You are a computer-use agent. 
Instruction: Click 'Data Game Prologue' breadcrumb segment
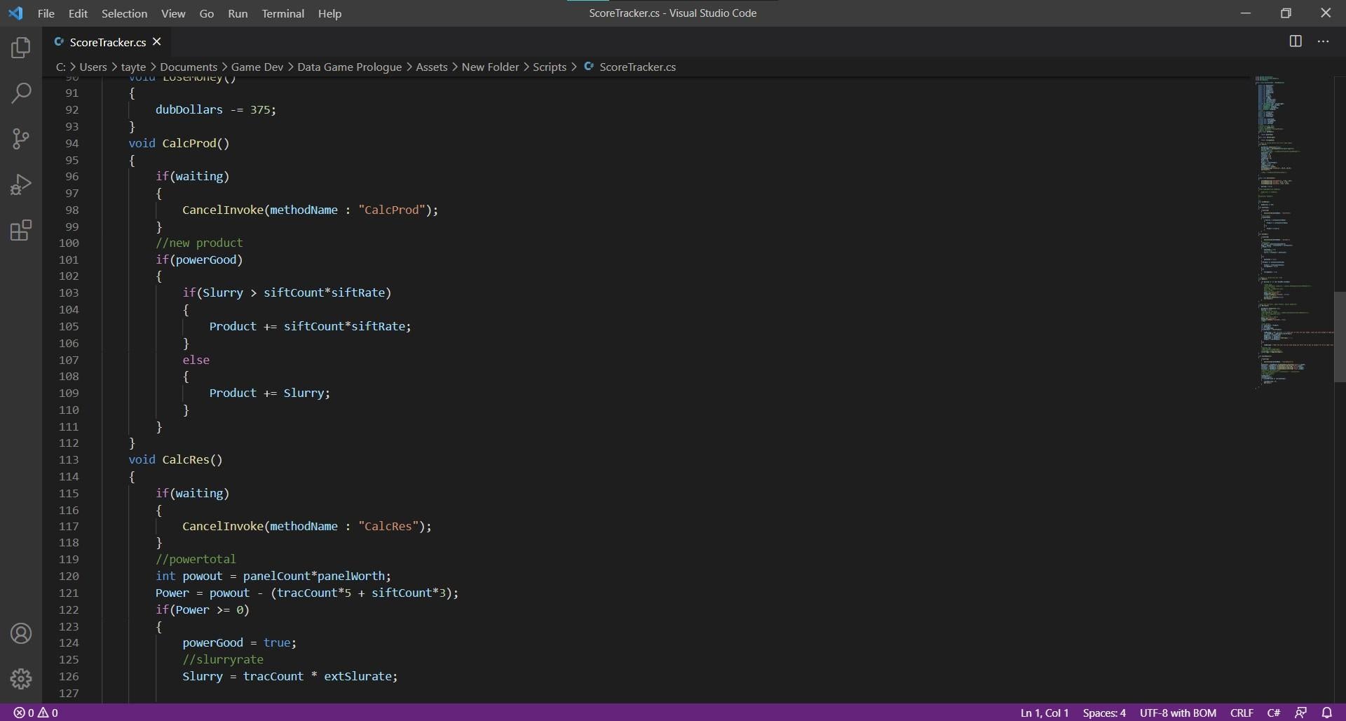click(x=349, y=67)
